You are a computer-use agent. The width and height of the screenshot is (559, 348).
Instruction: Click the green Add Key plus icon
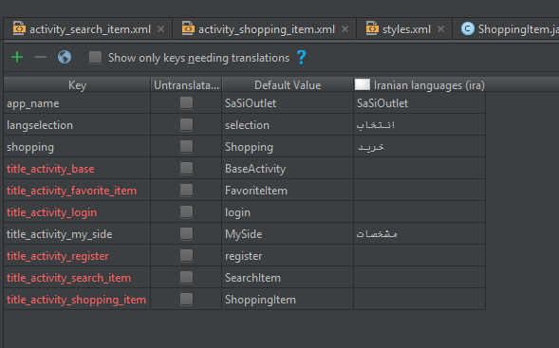click(x=17, y=57)
